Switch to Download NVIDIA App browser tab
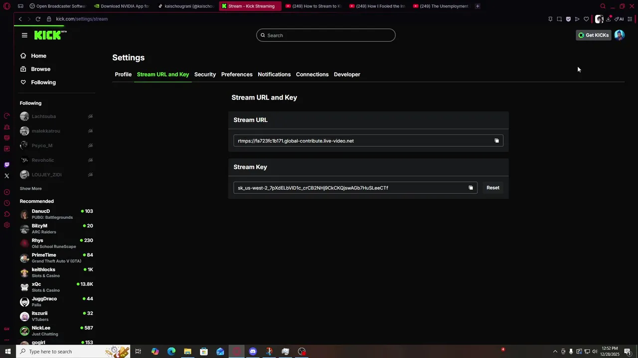638x358 pixels. (122, 6)
